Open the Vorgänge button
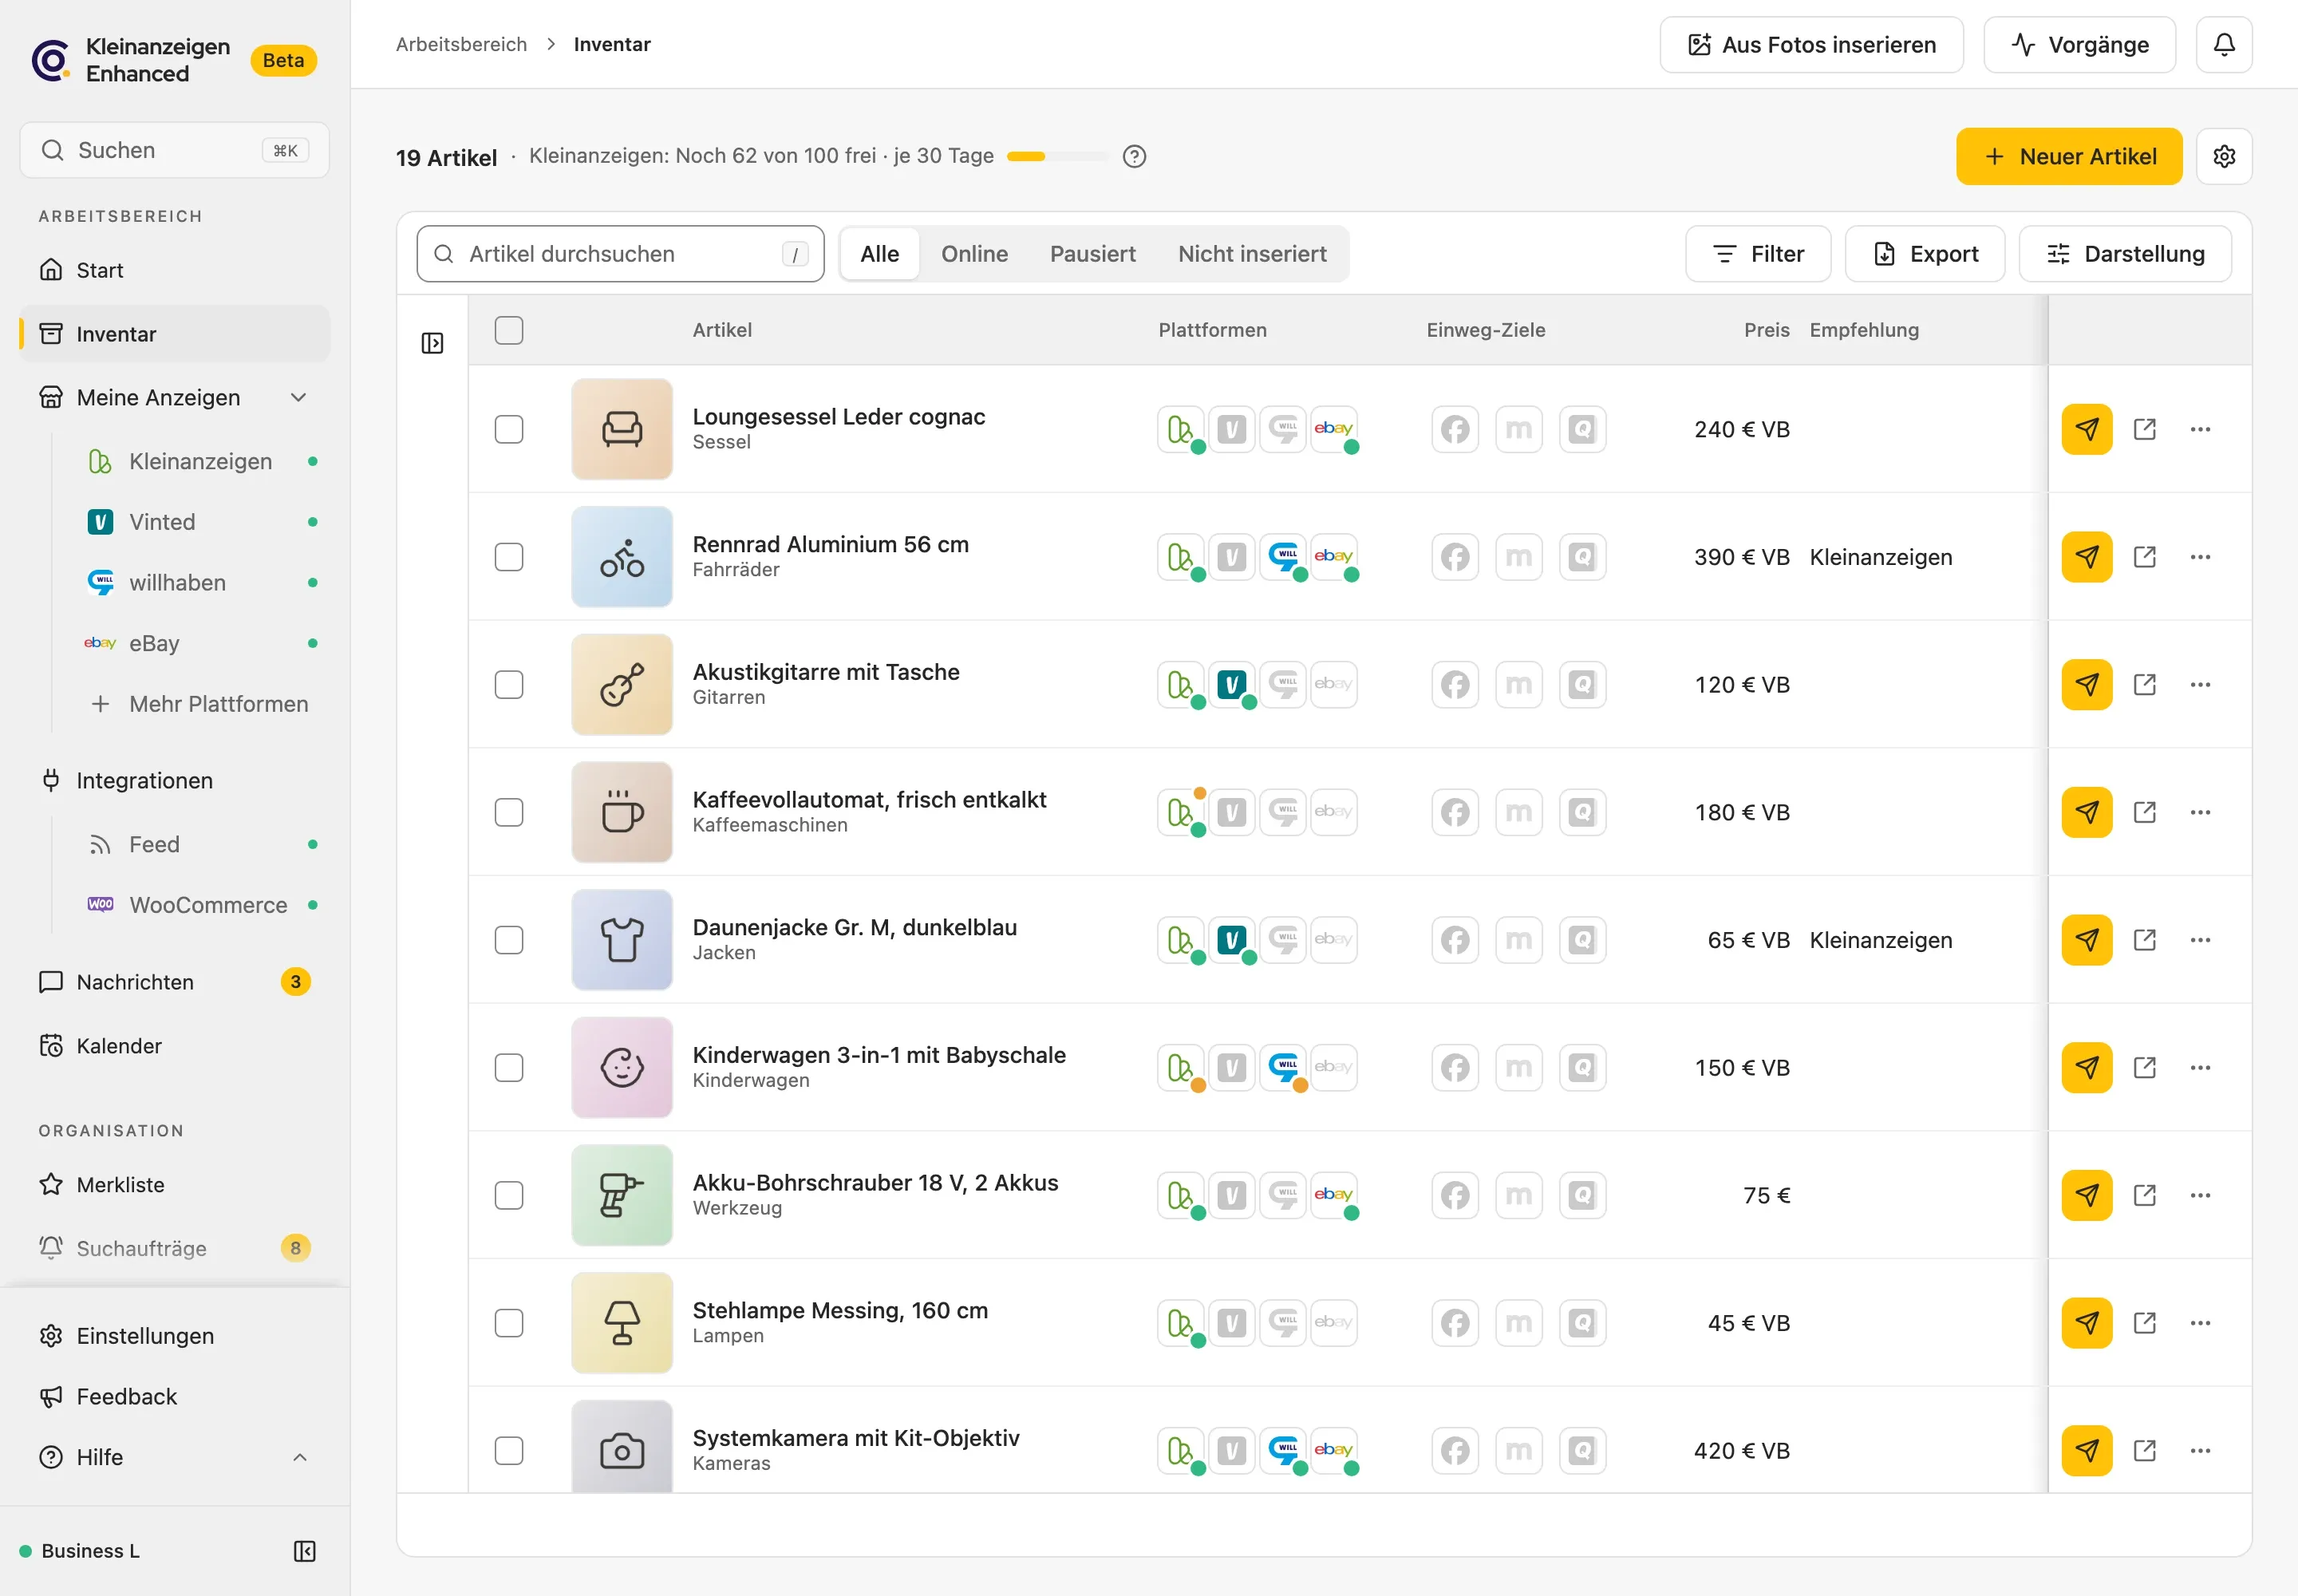The width and height of the screenshot is (2298, 1596). click(x=2079, y=45)
